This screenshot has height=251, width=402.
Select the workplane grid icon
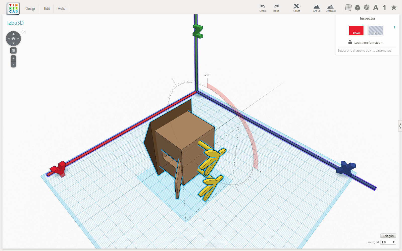pyautogui.click(x=348, y=8)
